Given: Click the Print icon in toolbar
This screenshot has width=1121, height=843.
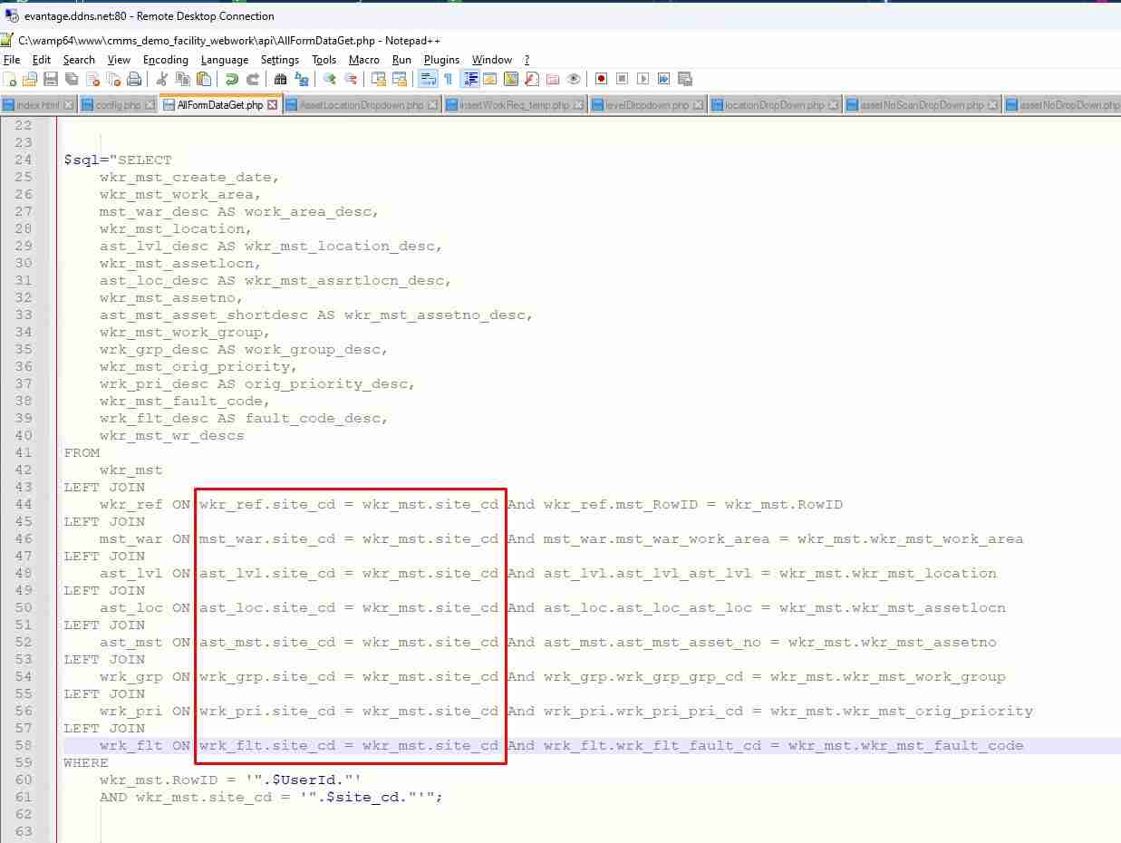Looking at the screenshot, I should (134, 79).
